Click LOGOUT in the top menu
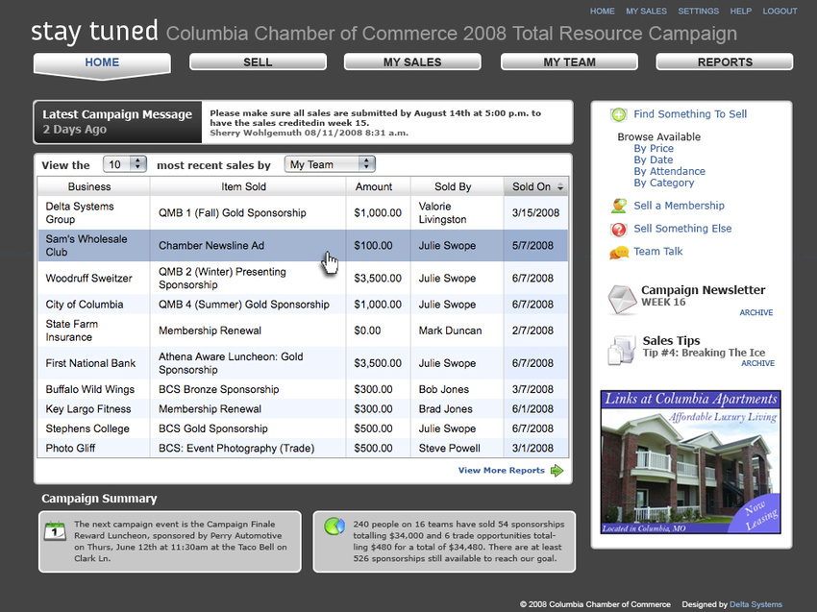This screenshot has width=817, height=612. coord(780,11)
